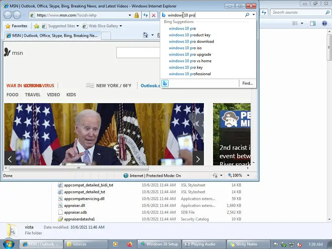332x249 pixels.
Task: Switch to Playing Audio taskbar button
Action: [x=204, y=244]
